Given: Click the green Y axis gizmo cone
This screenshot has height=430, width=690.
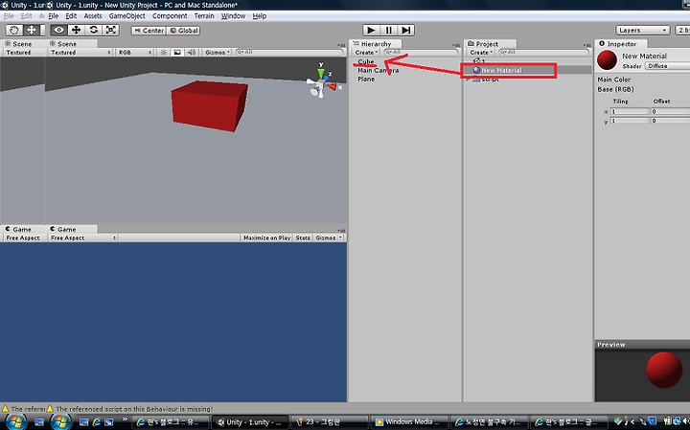Looking at the screenshot, I should click(x=321, y=73).
